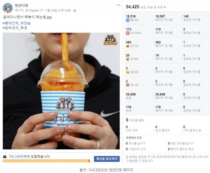Click the 게시물 홍보하기 button
The width and height of the screenshot is (210, 173).
click(x=107, y=159)
